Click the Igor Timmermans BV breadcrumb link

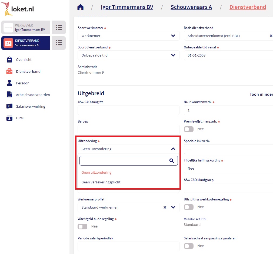pyautogui.click(x=127, y=7)
